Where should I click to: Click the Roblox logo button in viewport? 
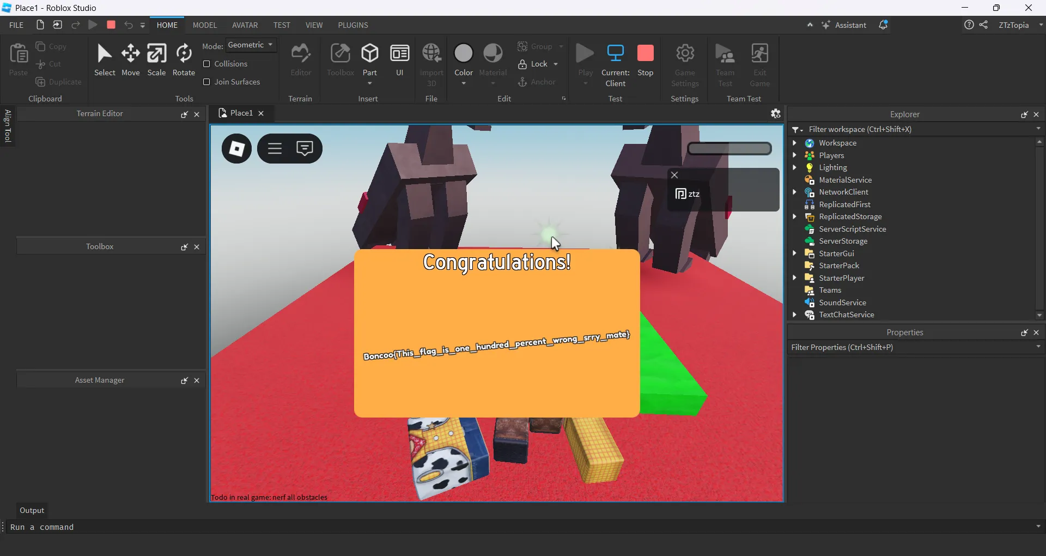click(236, 148)
